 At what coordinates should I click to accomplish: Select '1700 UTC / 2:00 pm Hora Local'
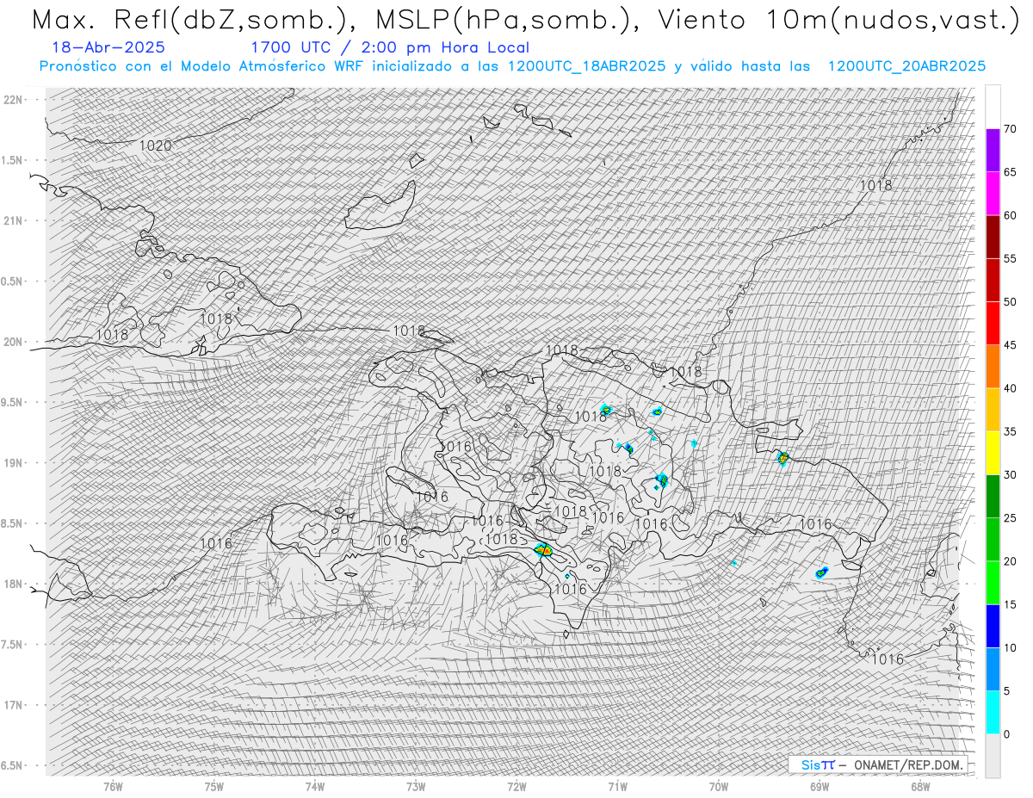click(x=389, y=48)
